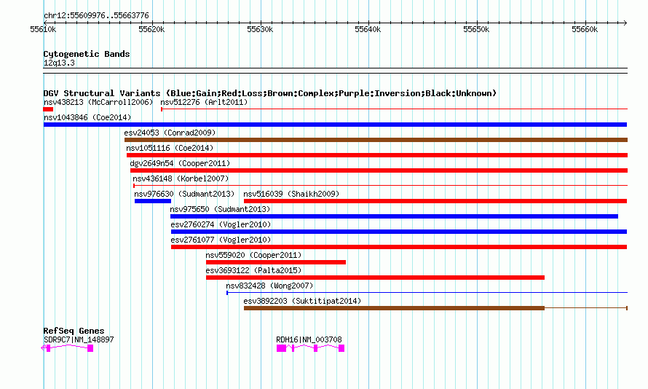Click the DGV Structural Variants track title

point(270,93)
